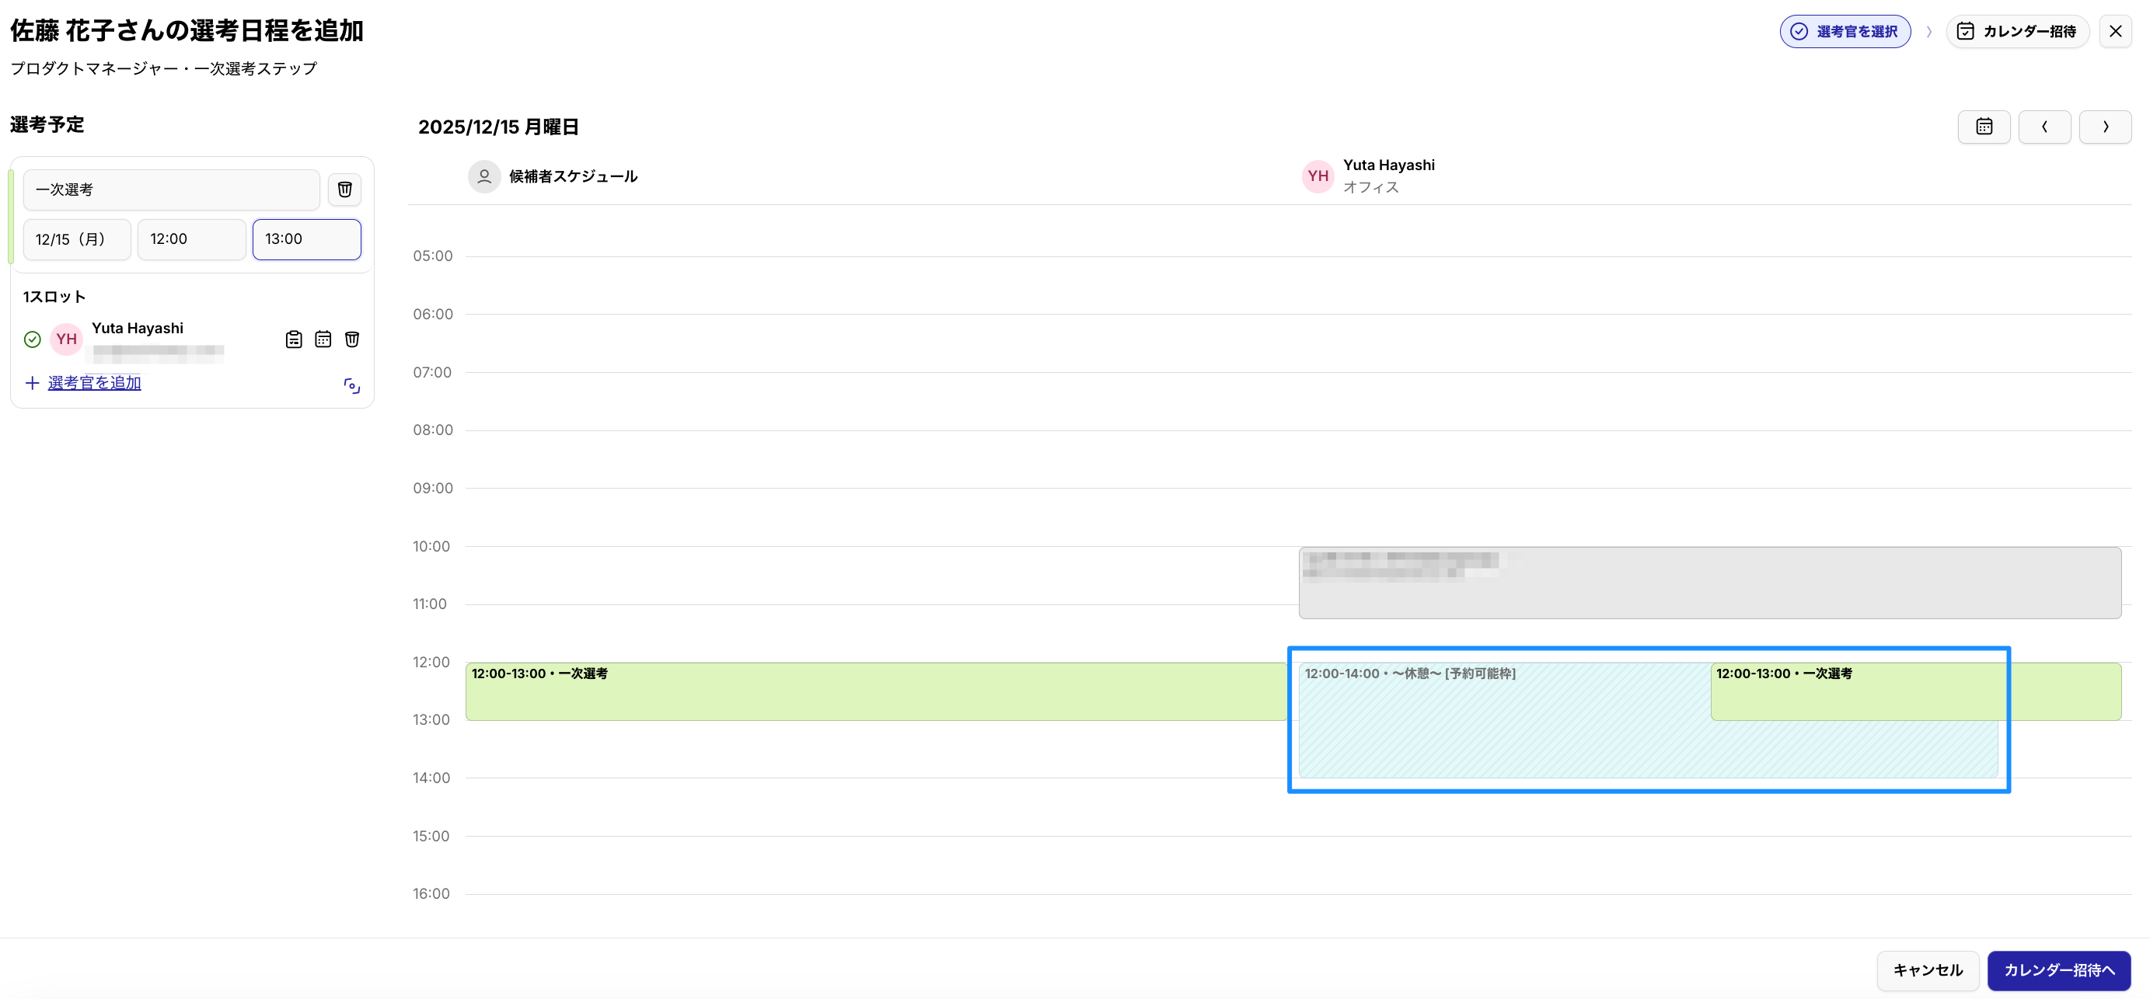This screenshot has height=999, width=2150.
Task: Click calendar icon next to Yuta Hayashi
Action: click(323, 339)
